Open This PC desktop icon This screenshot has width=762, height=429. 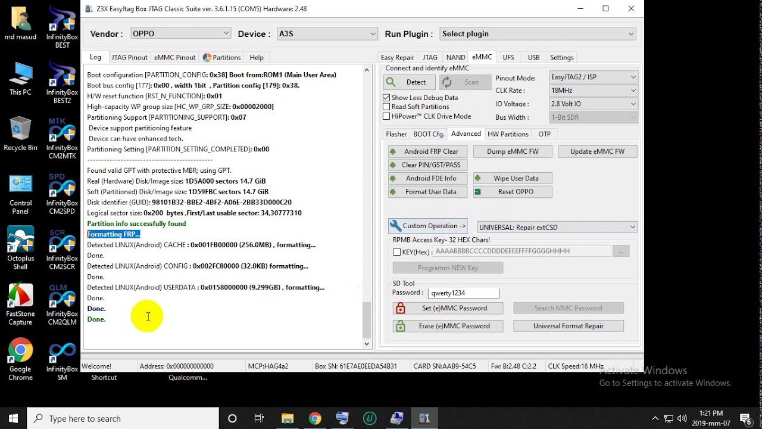(20, 78)
